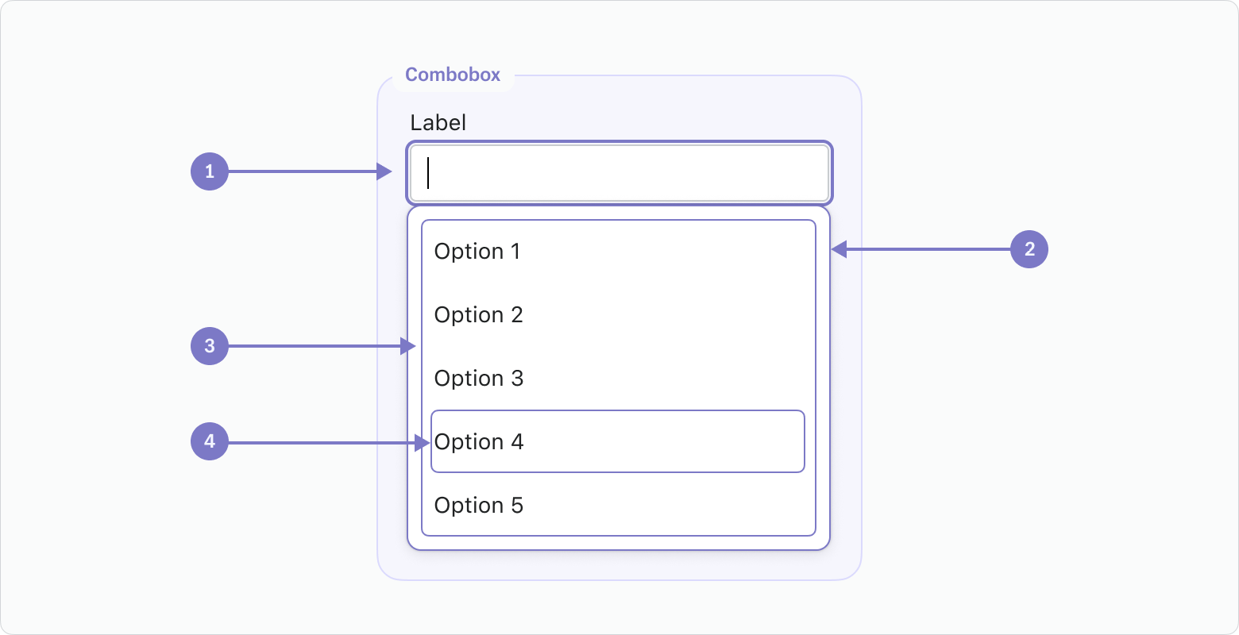The width and height of the screenshot is (1239, 635).
Task: Choose Option 2 in the dropdown list
Action: point(479,315)
